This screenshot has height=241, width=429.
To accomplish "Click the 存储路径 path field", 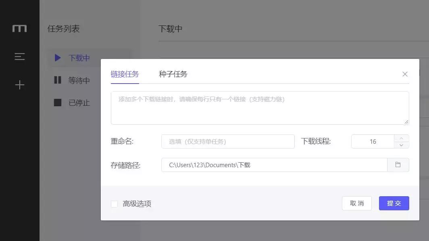I will tap(274, 165).
